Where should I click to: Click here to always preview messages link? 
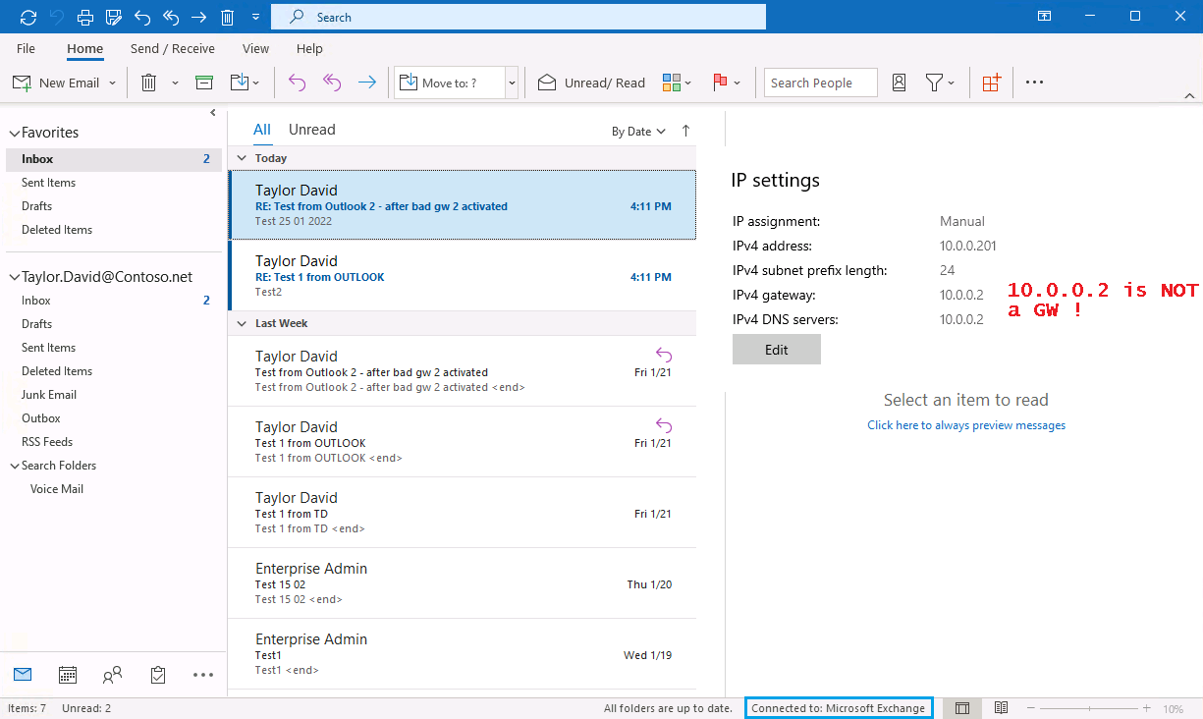(966, 425)
